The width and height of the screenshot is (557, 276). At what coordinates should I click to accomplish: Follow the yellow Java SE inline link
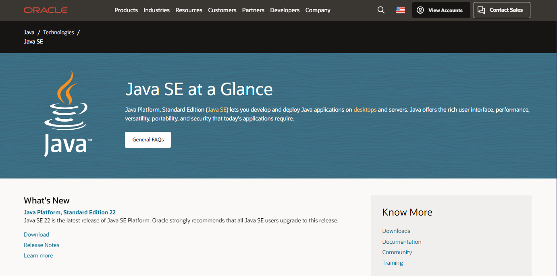point(217,110)
